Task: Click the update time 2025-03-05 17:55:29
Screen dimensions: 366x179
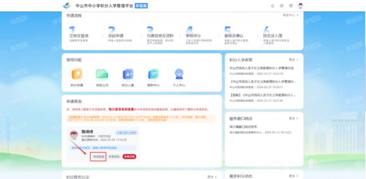Action: 113,140
